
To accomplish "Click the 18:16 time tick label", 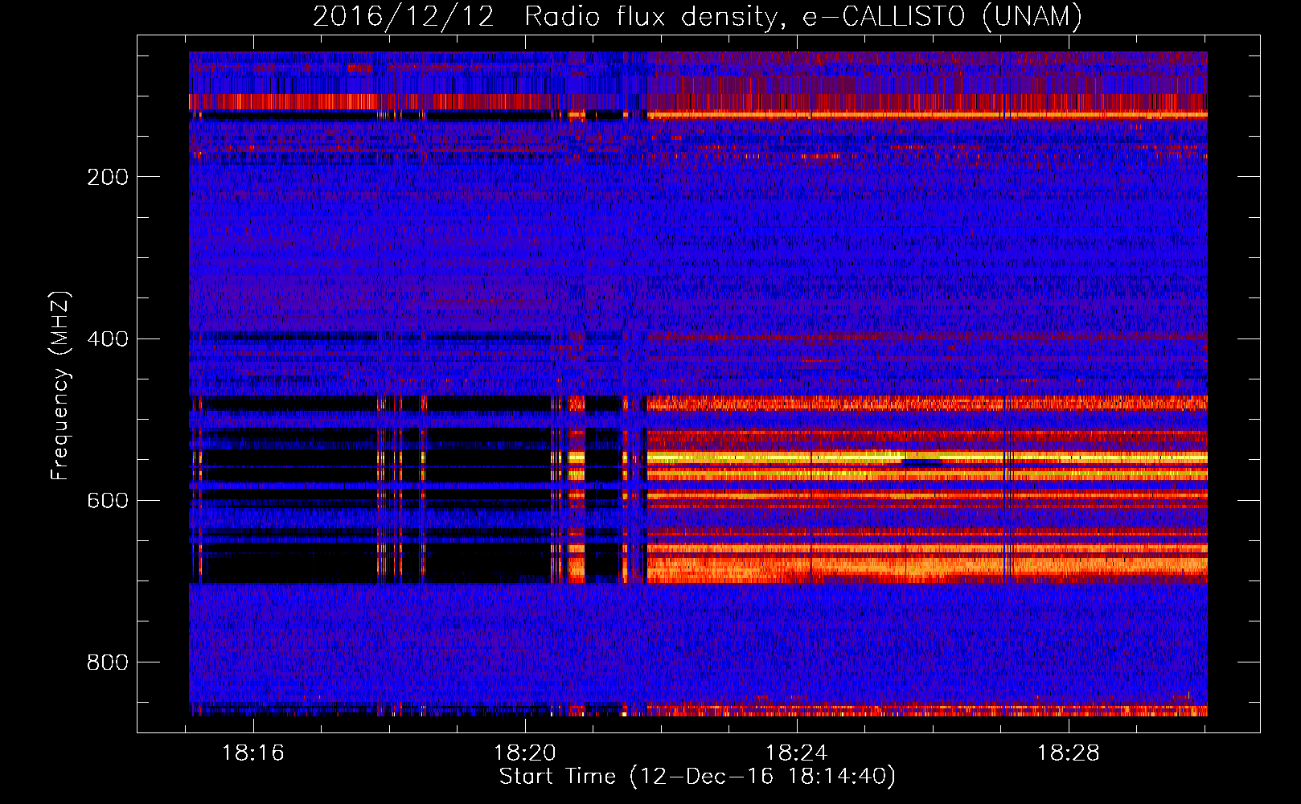I will [x=253, y=753].
